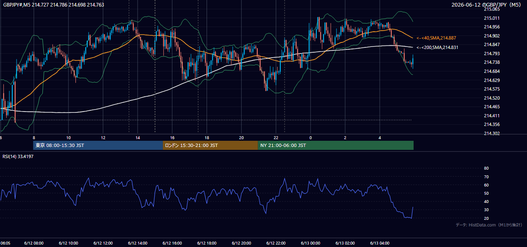
Task: Click hour tick 12 under price chart
Action: click(x=103, y=138)
